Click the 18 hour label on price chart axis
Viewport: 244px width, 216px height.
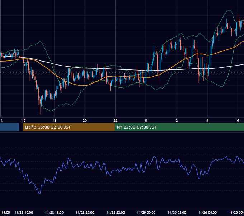[x=54, y=121]
